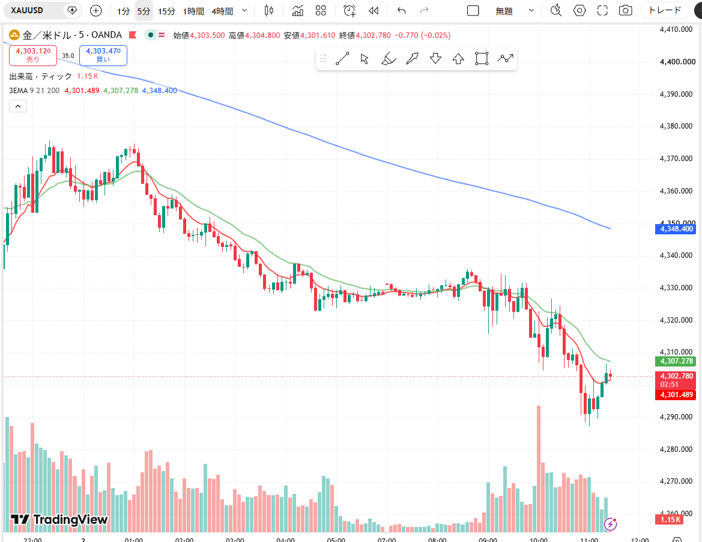Select the cursor arrow tool
This screenshot has width=702, height=542.
(365, 59)
